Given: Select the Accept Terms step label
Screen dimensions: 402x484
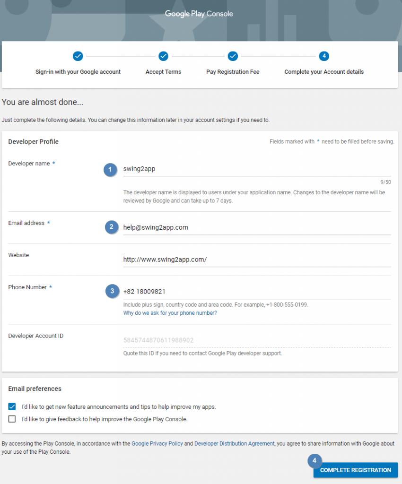Looking at the screenshot, I should pos(163,72).
